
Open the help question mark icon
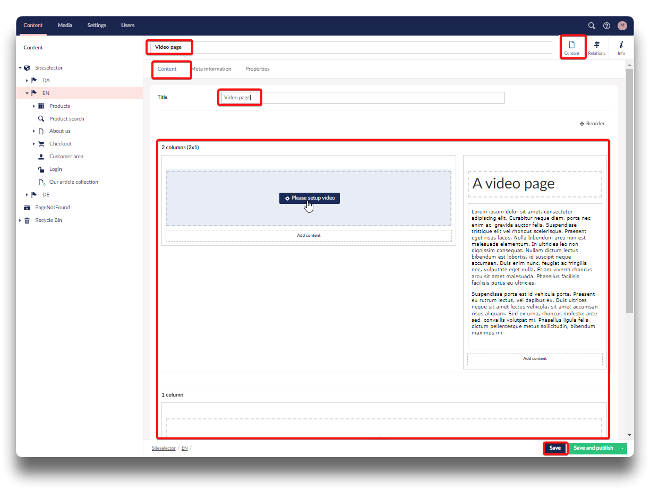[607, 25]
